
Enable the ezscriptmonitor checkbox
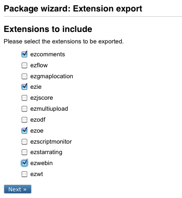point(24,142)
